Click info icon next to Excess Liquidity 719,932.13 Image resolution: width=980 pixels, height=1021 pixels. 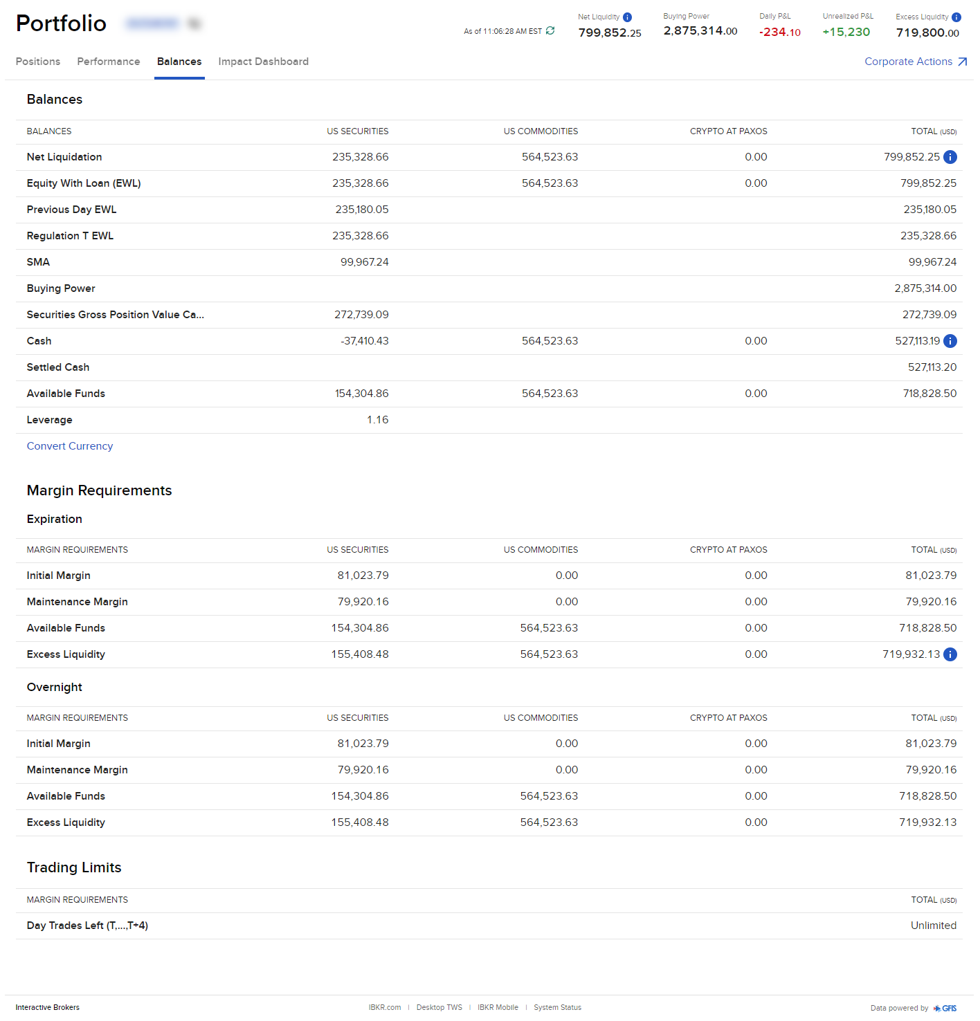pos(950,654)
